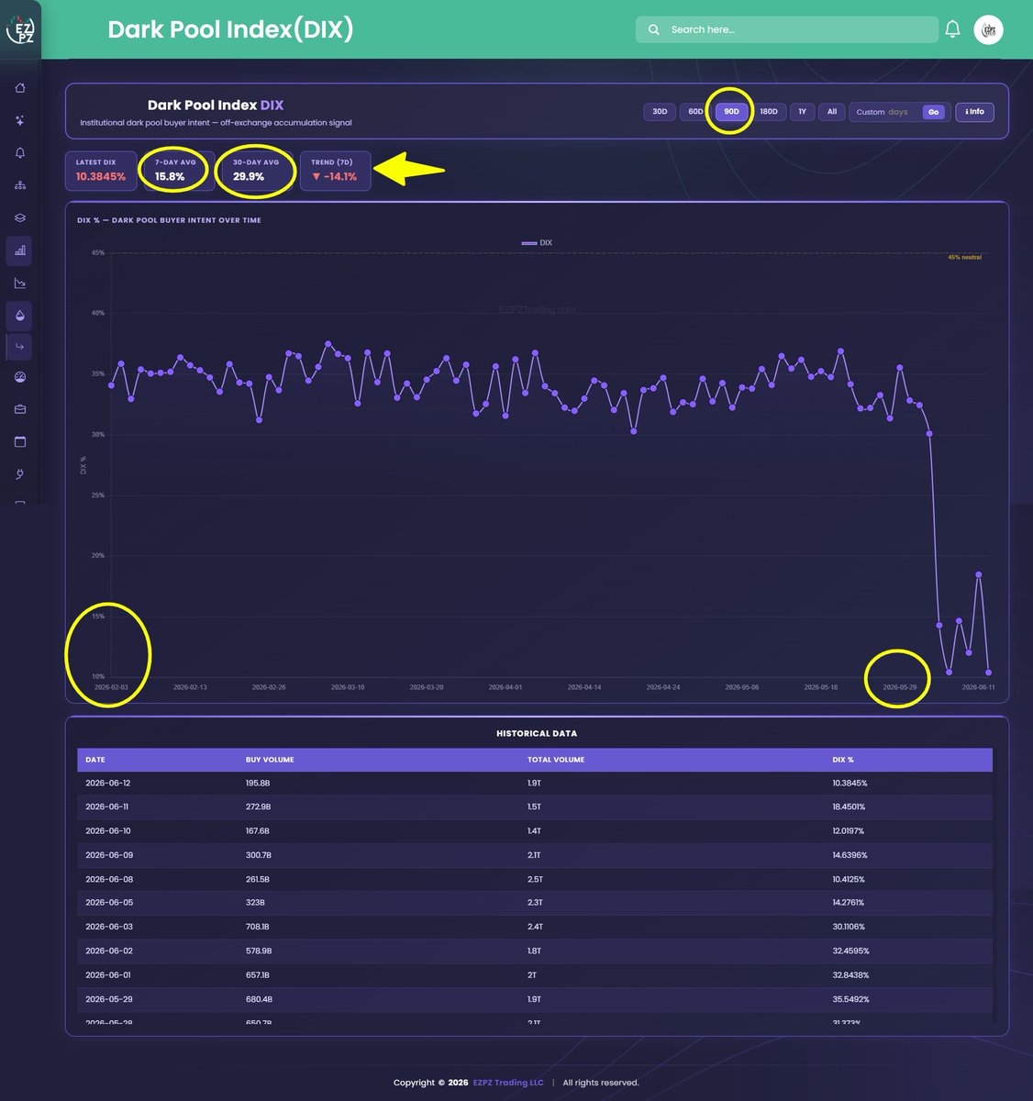Open the home icon in sidebar
The width and height of the screenshot is (1033, 1101).
[20, 88]
